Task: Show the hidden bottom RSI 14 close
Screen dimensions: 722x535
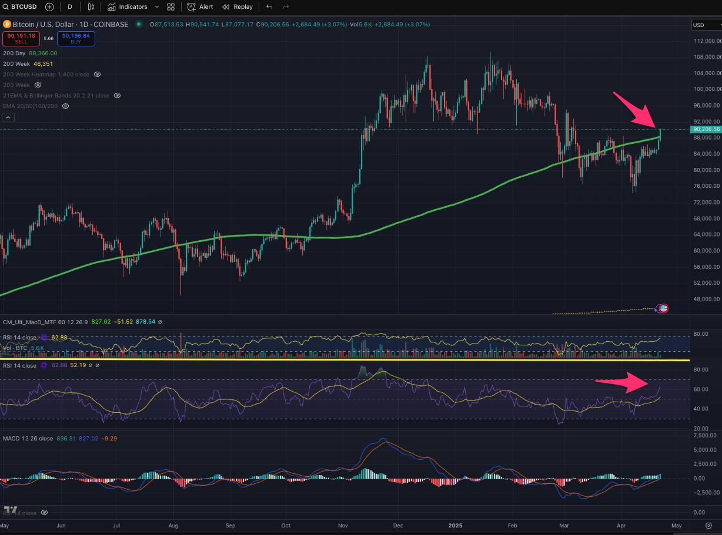Action: tap(44, 513)
